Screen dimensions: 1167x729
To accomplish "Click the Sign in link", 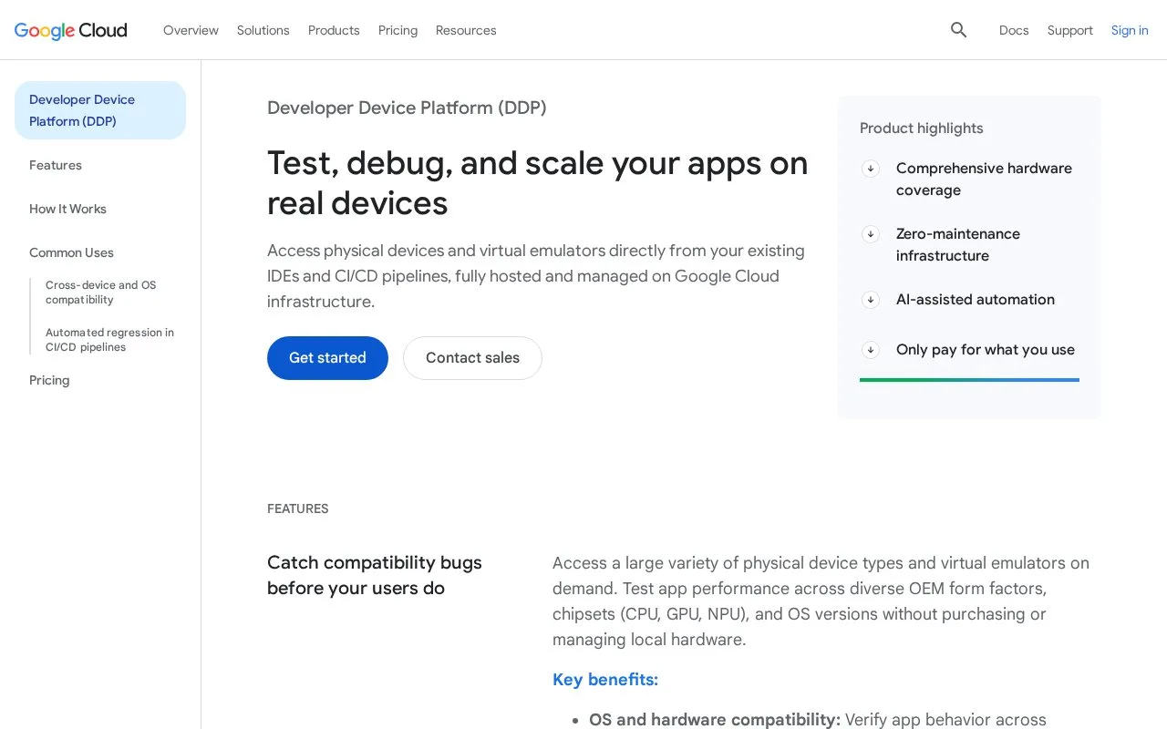I will 1130,30.
